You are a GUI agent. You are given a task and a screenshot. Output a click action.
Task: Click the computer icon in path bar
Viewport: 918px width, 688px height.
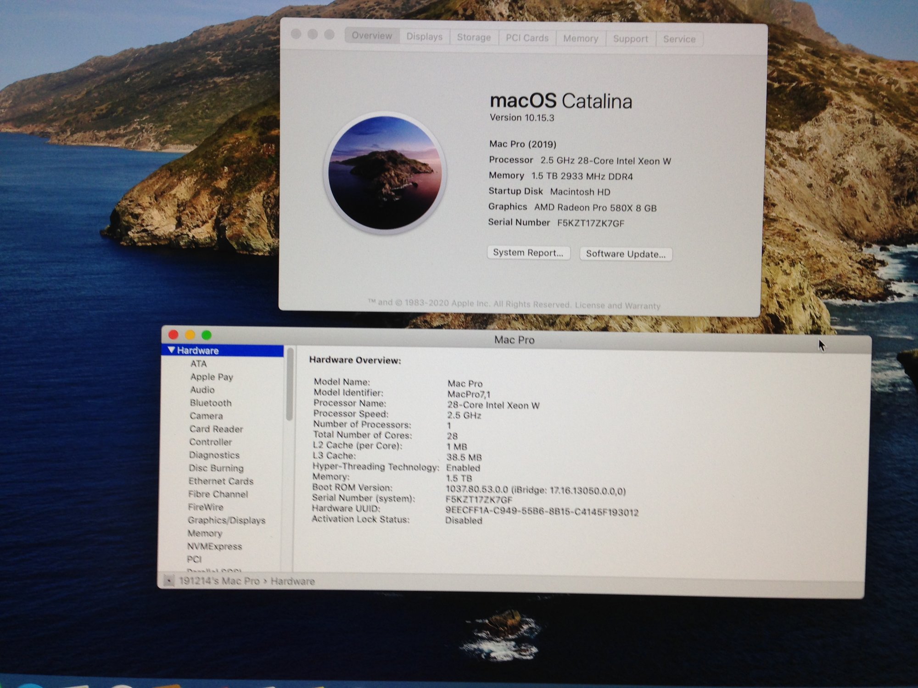click(169, 581)
